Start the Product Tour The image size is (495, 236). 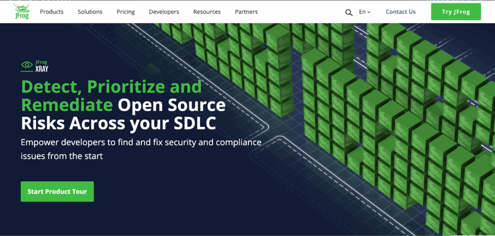click(x=57, y=192)
